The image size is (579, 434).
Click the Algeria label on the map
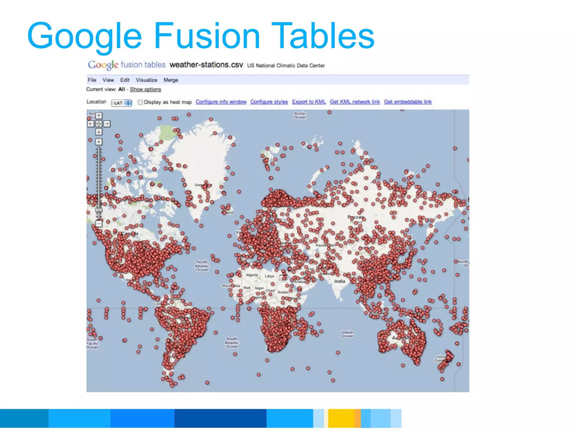(x=252, y=275)
